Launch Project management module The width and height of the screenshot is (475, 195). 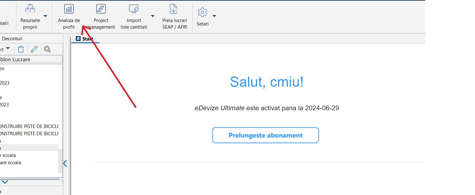[x=101, y=17]
